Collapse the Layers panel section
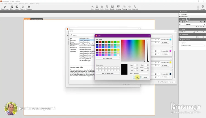 coord(180,19)
